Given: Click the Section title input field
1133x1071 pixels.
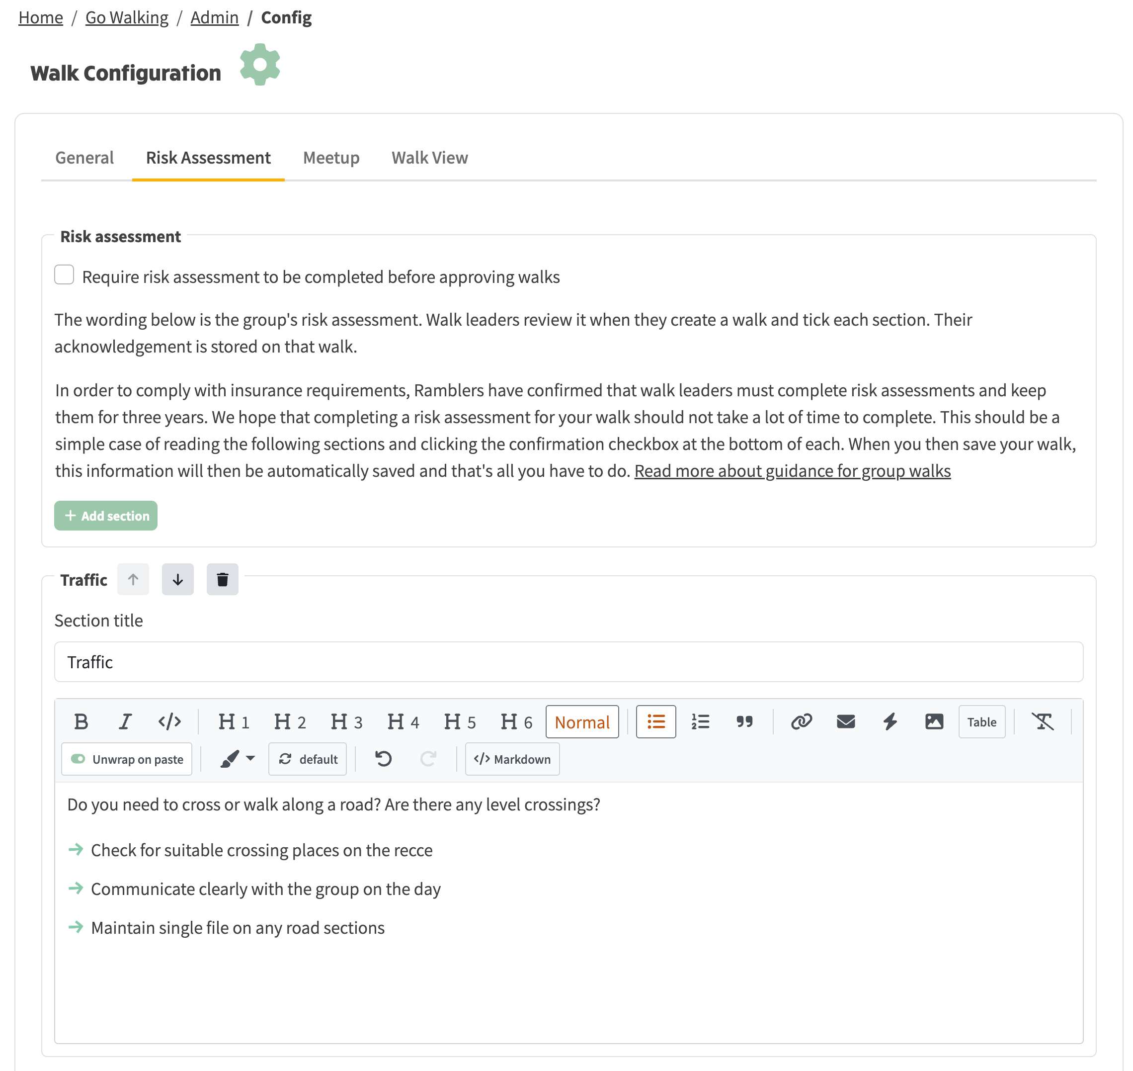Looking at the screenshot, I should pos(568,662).
